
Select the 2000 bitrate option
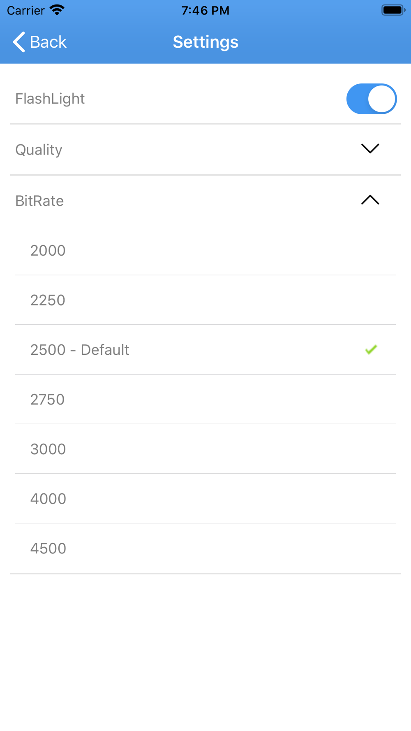coord(205,250)
